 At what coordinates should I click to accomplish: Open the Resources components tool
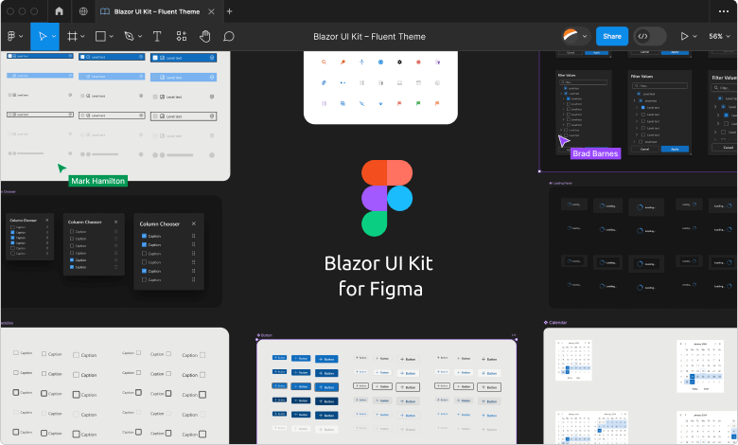pos(182,36)
